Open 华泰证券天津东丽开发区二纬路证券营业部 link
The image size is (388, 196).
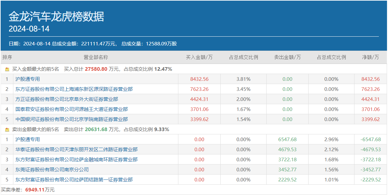[x=76, y=149]
